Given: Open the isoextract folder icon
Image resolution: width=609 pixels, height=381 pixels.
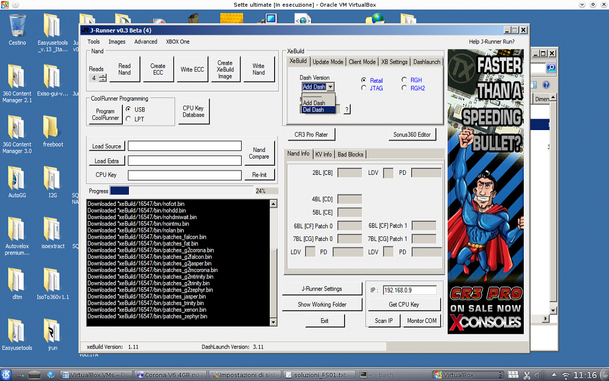Looking at the screenshot, I should click(52, 229).
